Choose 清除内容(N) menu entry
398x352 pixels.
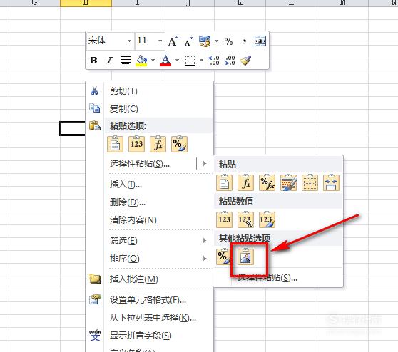point(149,220)
